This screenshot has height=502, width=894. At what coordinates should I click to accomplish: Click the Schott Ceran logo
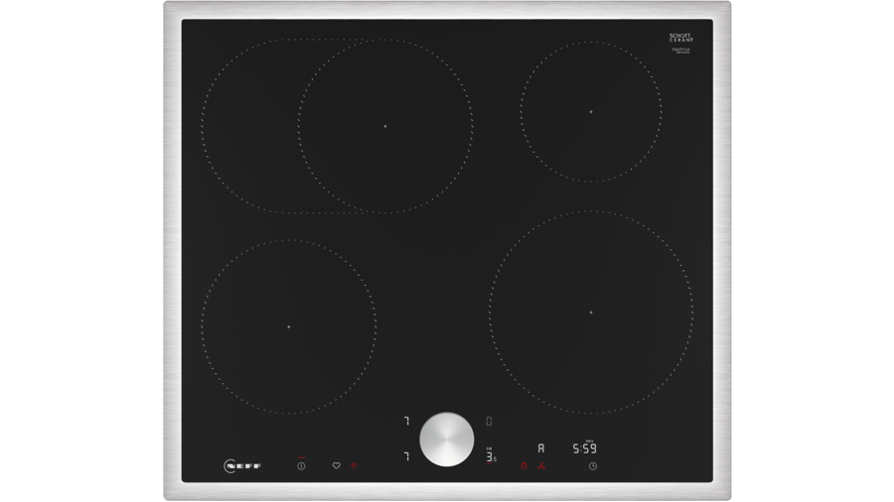(x=679, y=38)
